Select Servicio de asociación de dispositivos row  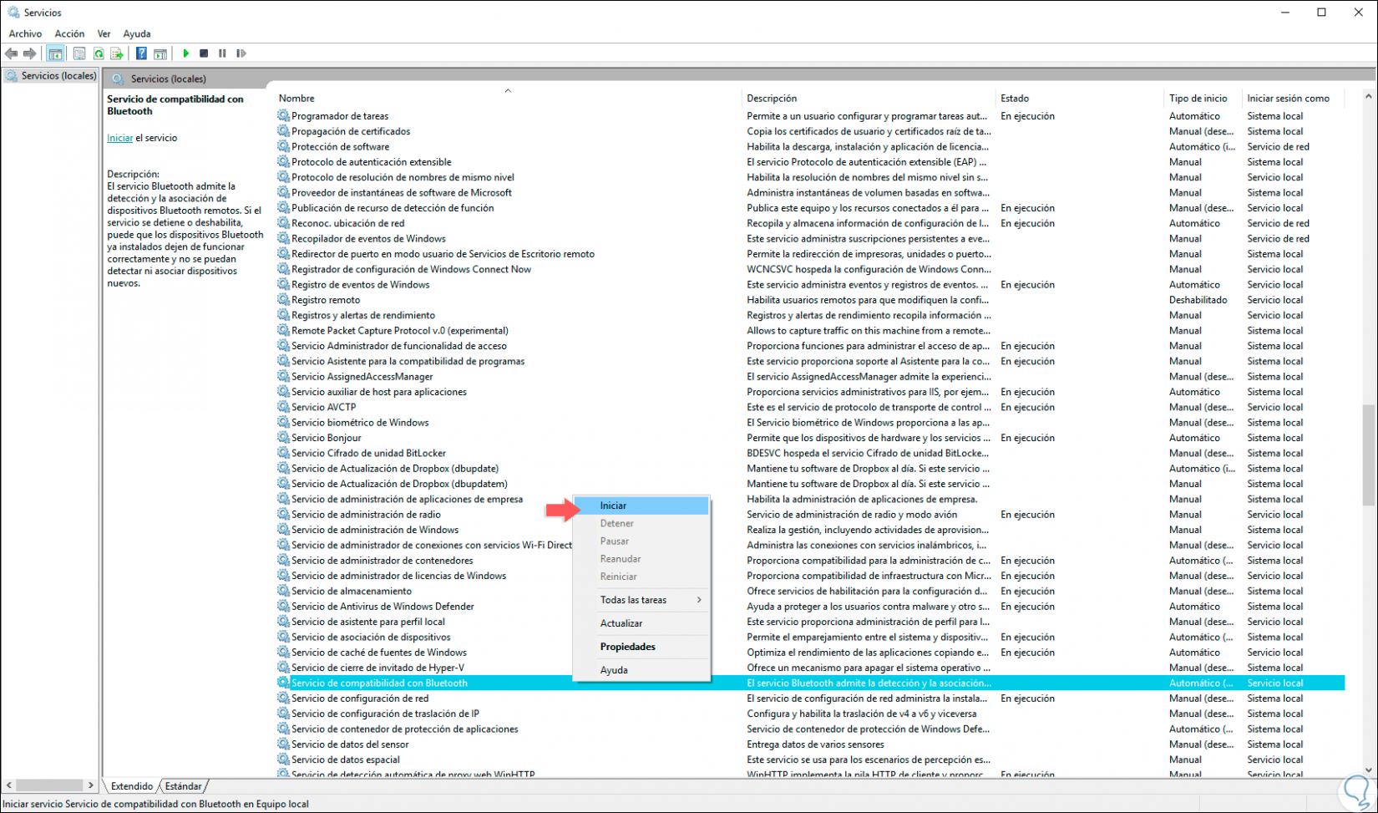click(x=810, y=637)
